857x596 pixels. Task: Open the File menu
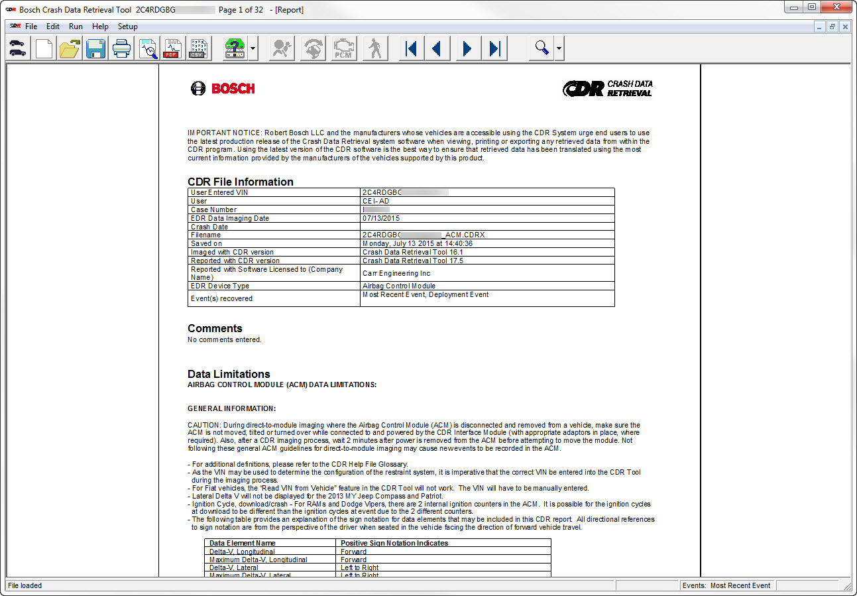(x=31, y=27)
